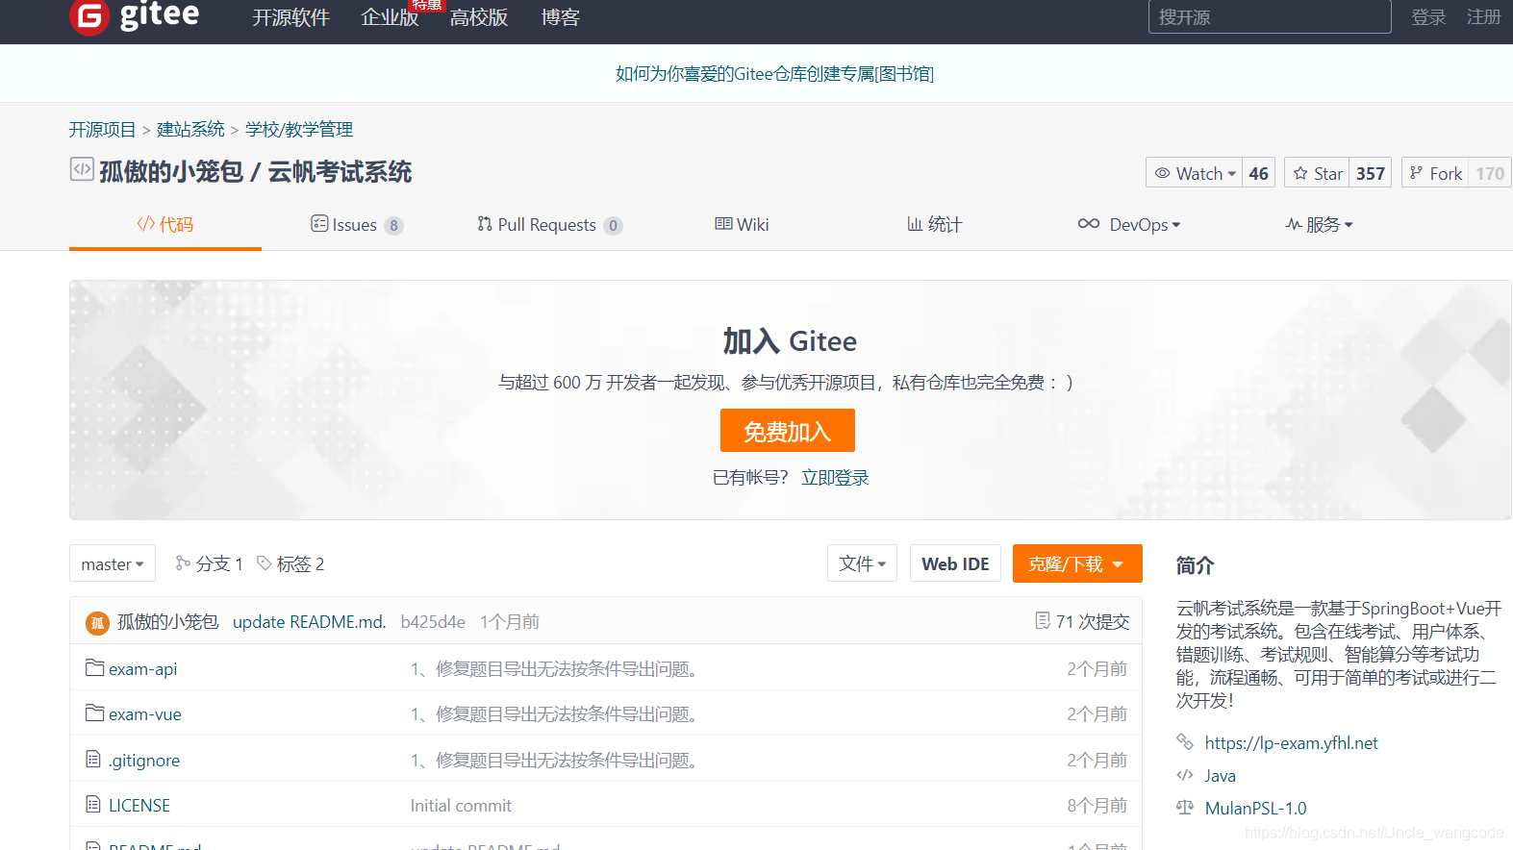
Task: Click the 搜开源 search field
Action: point(1270,16)
